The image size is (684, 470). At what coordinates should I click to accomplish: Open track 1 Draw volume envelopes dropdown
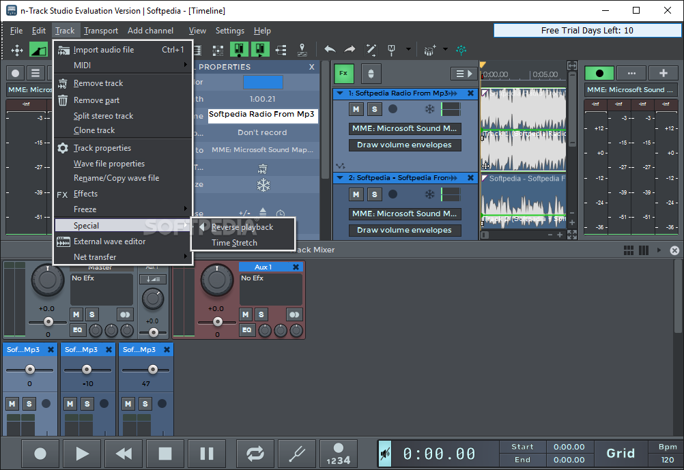(x=405, y=145)
